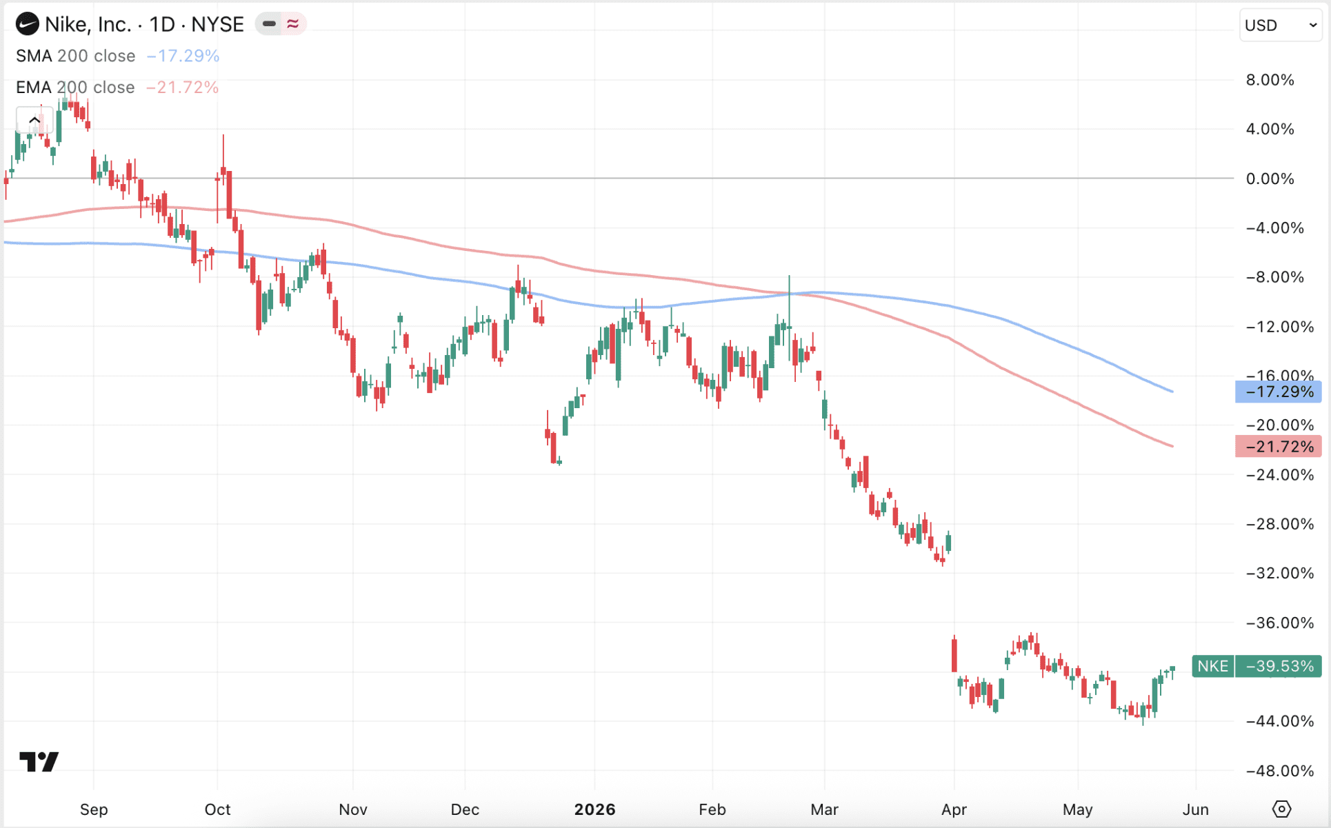Click the 4.00% axis label
This screenshot has height=828, width=1331.
tap(1270, 129)
